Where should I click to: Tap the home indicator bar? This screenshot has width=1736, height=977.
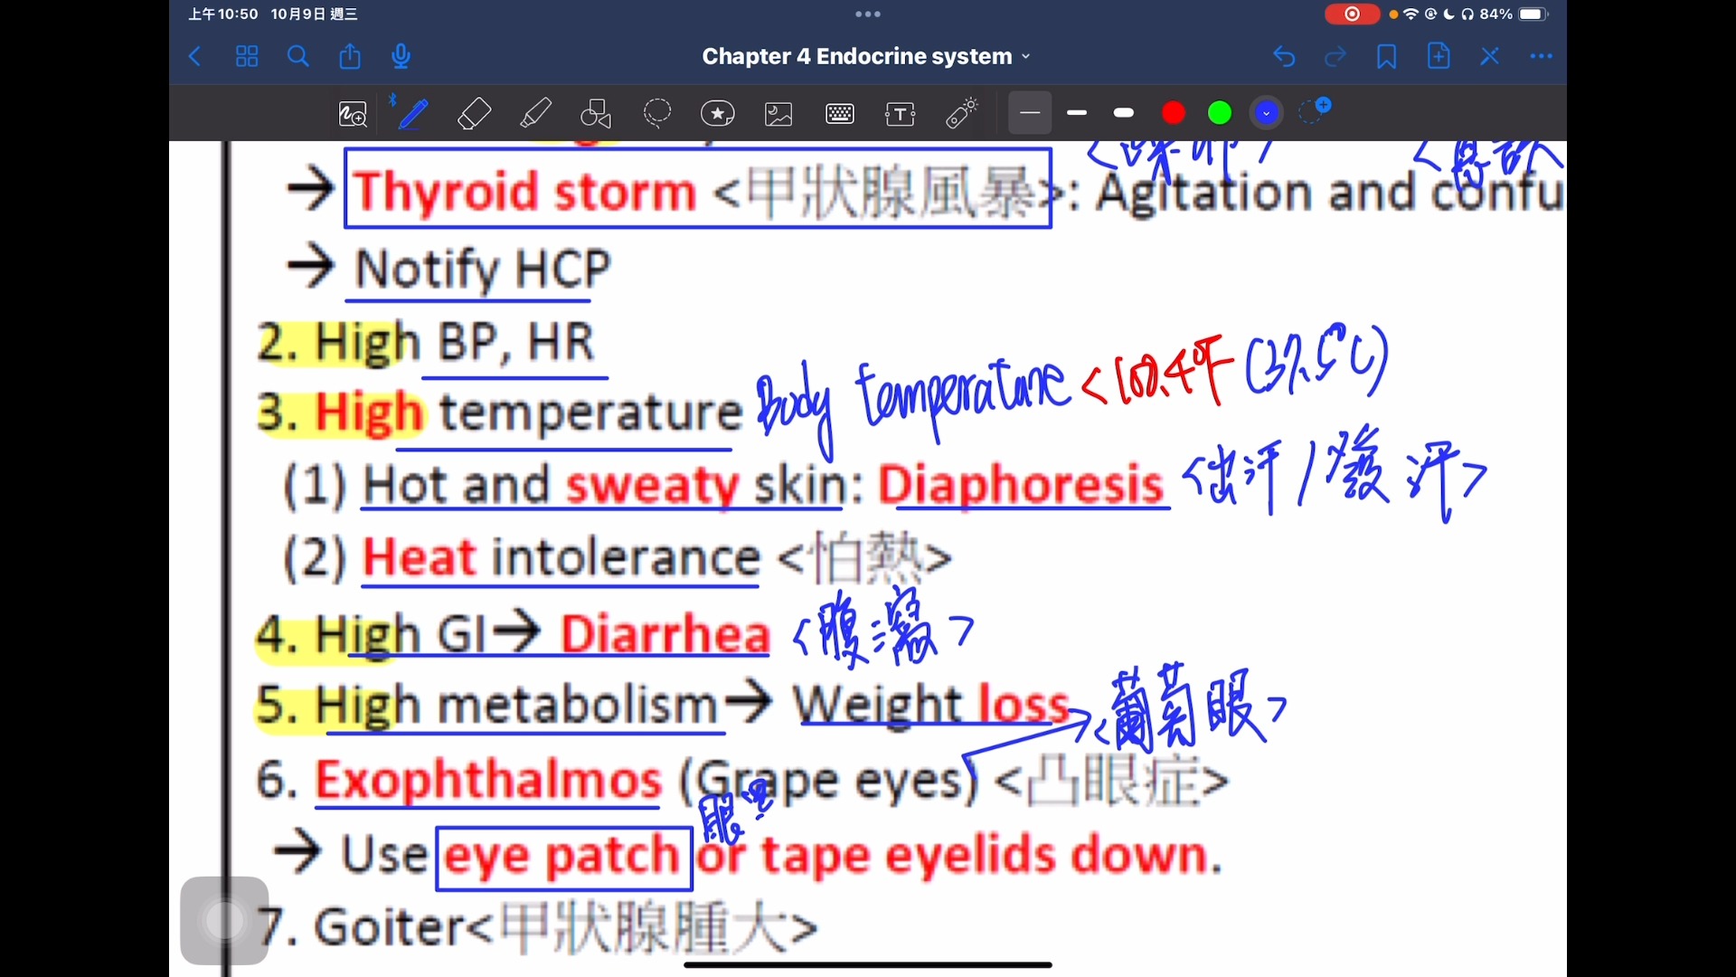868,965
